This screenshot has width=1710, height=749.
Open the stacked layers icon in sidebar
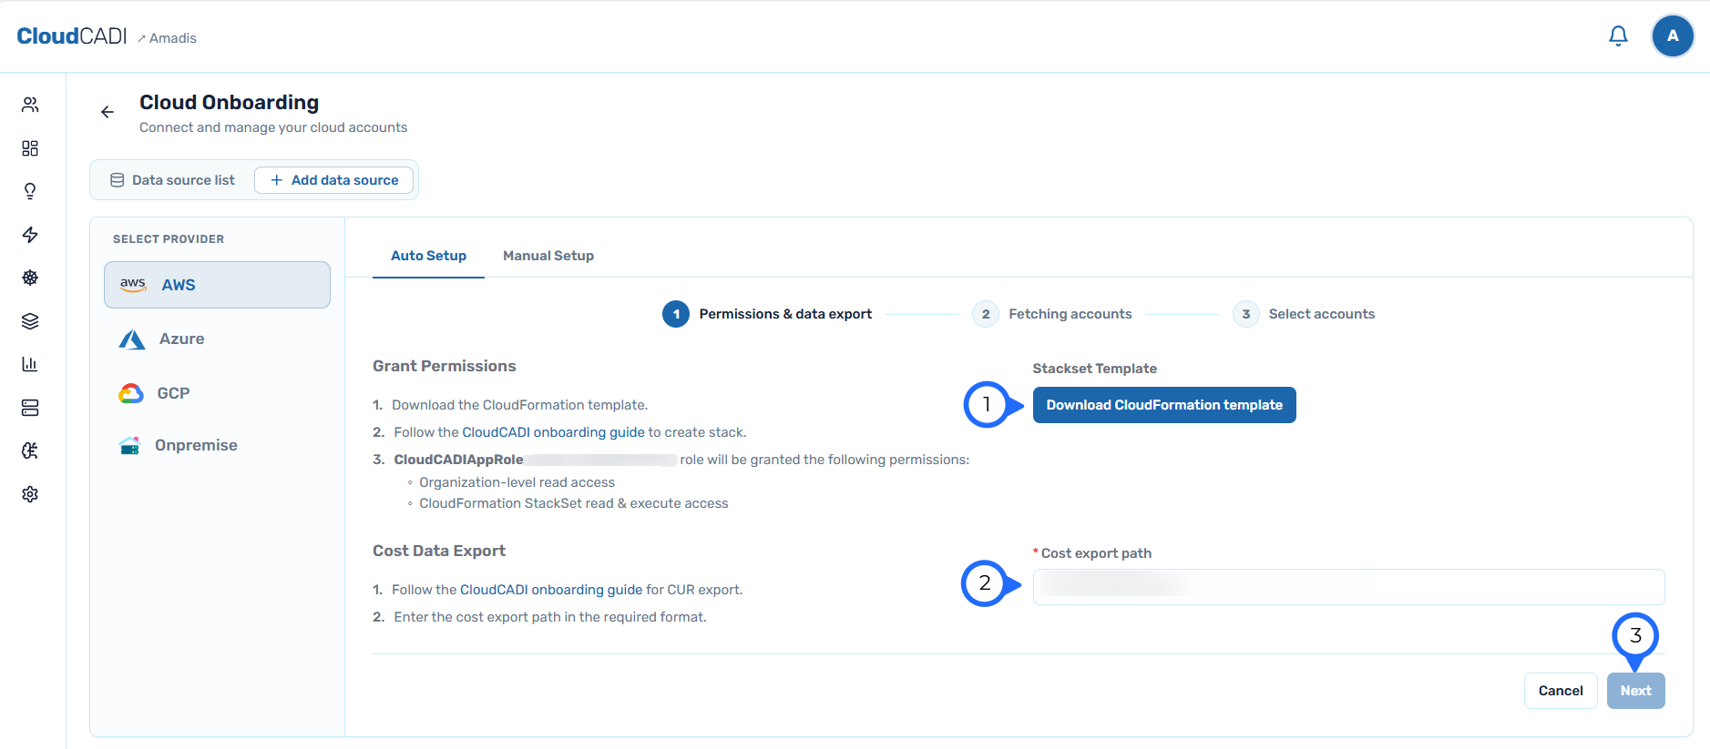click(30, 321)
